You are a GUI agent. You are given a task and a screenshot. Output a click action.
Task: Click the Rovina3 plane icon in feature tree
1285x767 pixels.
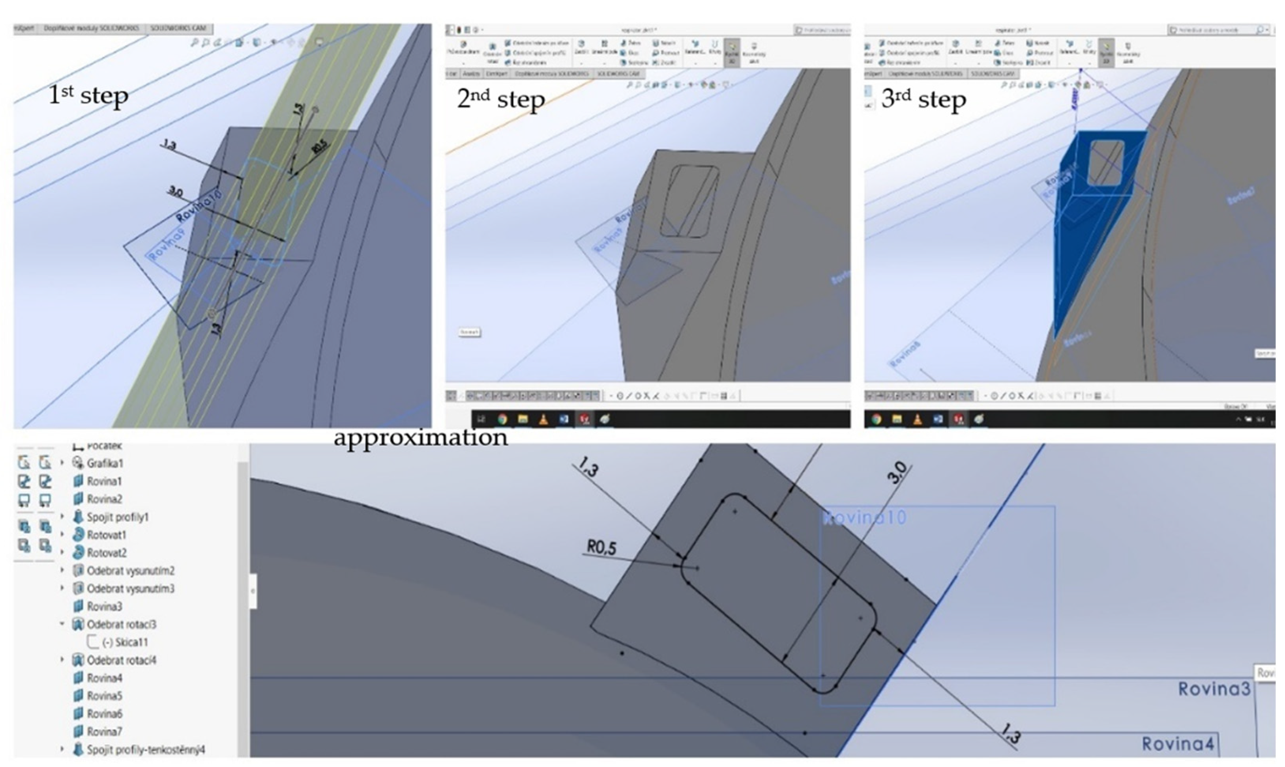point(78,606)
